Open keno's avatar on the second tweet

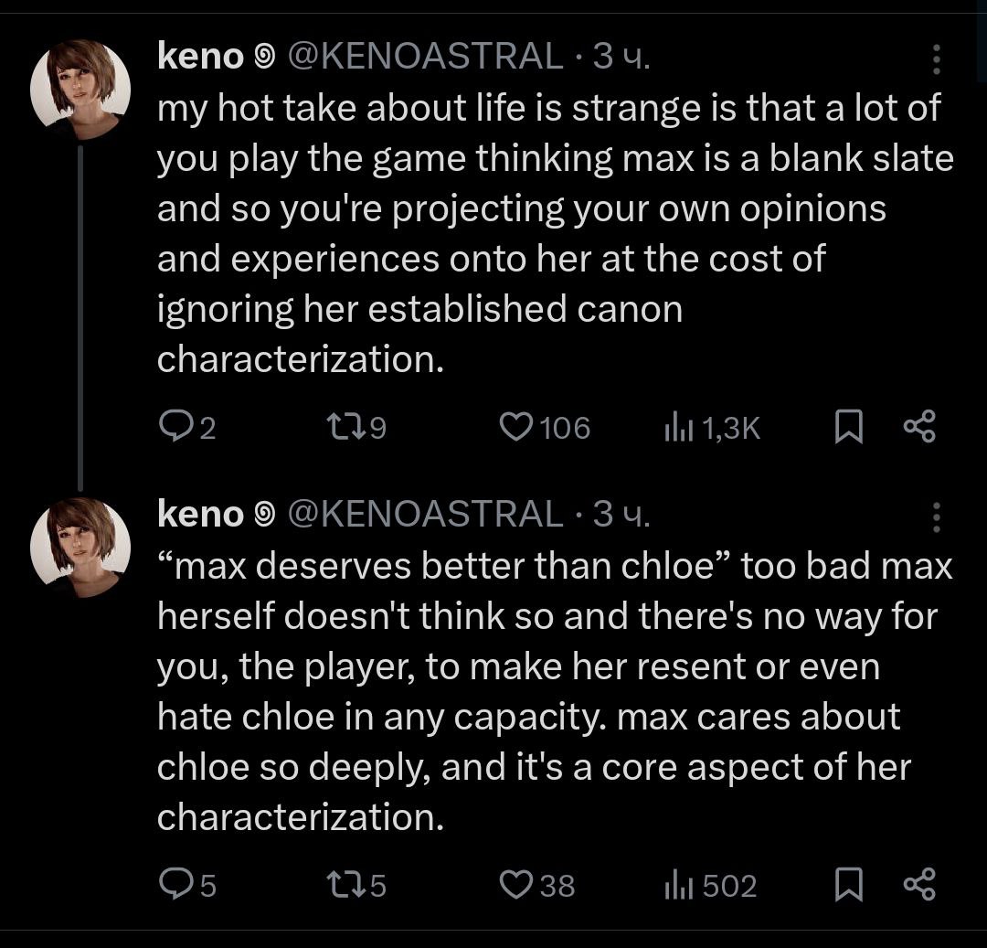point(80,547)
